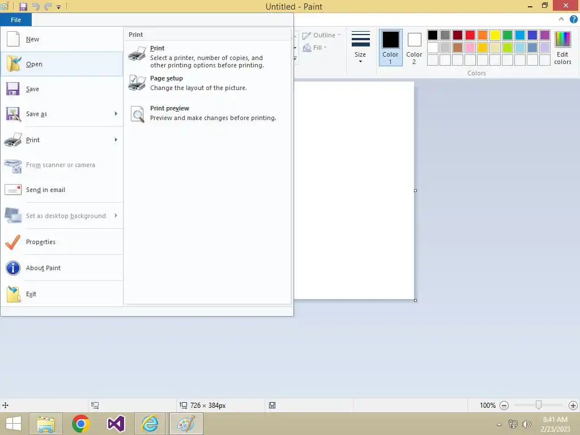Image resolution: width=580 pixels, height=435 pixels.
Task: Click the Send in email envelope icon
Action: (x=13, y=189)
